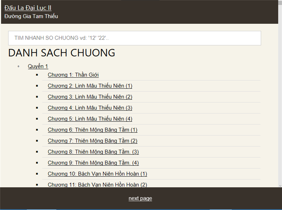Image resolution: width=282 pixels, height=210 pixels.
Task: Click the Đường Gia Tam Thiếu author text
Action: (x=31, y=16)
